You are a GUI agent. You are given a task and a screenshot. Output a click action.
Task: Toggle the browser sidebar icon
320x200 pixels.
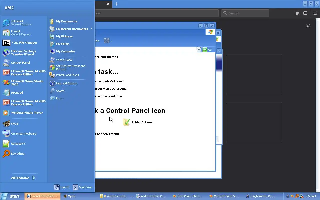pos(305,13)
